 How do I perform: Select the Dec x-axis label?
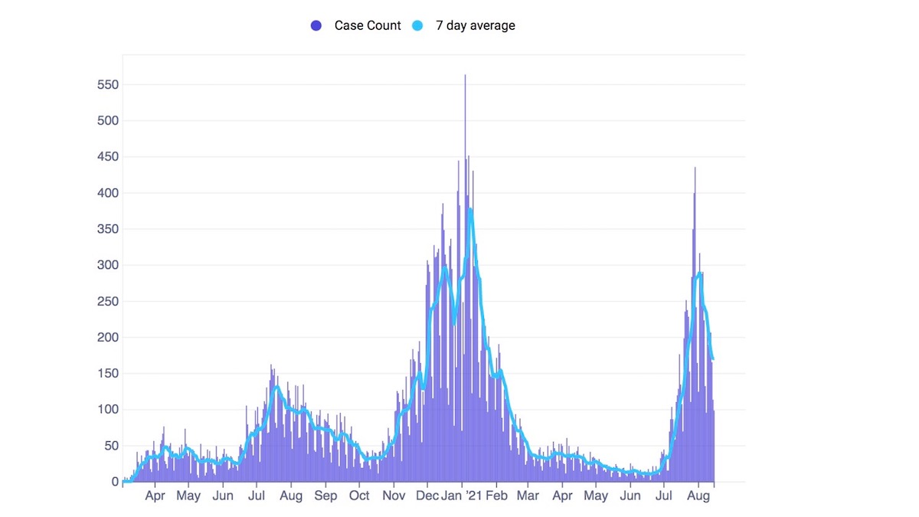pos(427,496)
